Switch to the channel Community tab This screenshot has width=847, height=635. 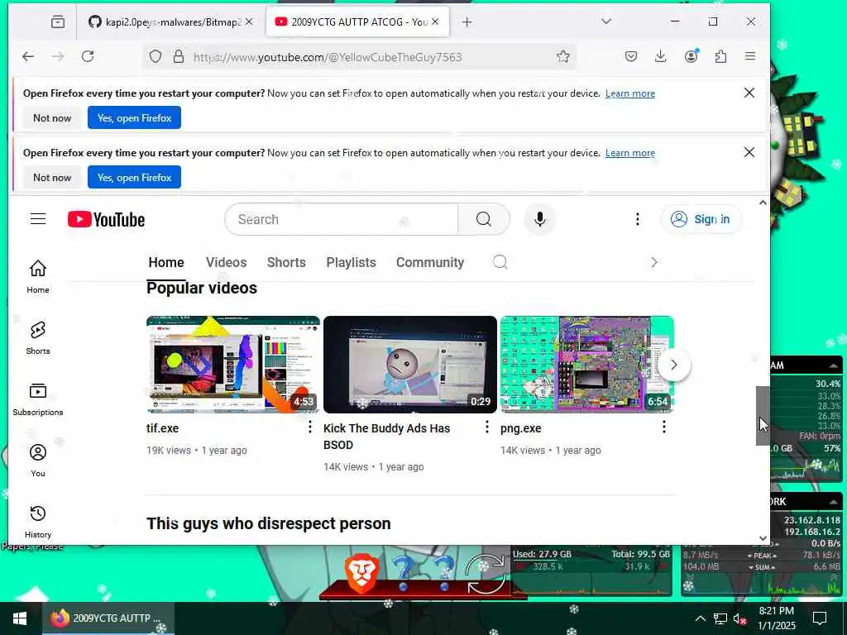click(430, 262)
